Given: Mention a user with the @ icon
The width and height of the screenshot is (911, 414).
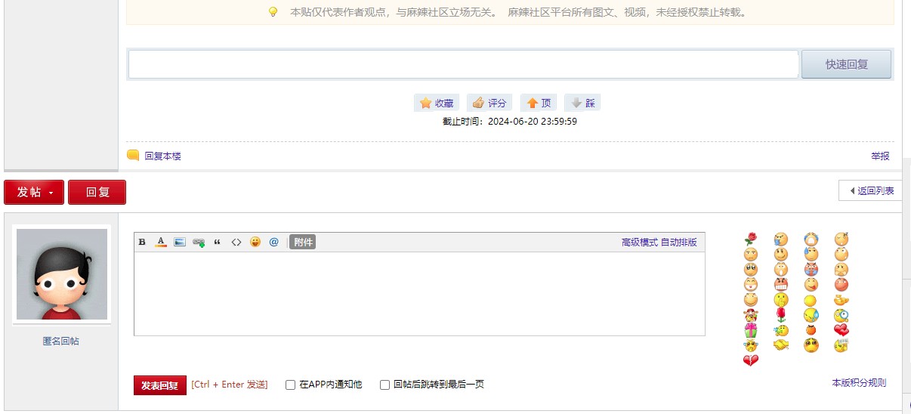Looking at the screenshot, I should [x=274, y=243].
